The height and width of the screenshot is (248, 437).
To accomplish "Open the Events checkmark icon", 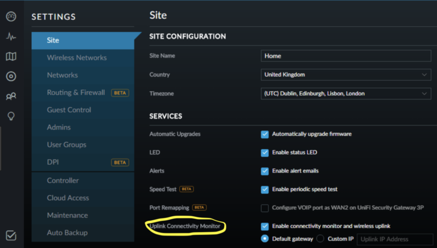I will 11,235.
